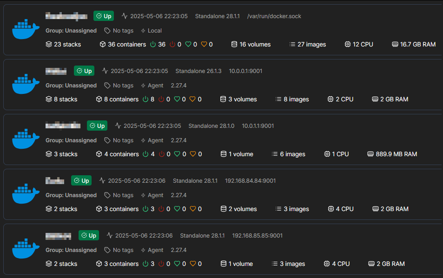Click the stacks icon beside 23 stacks
This screenshot has width=443, height=278.
point(49,44)
